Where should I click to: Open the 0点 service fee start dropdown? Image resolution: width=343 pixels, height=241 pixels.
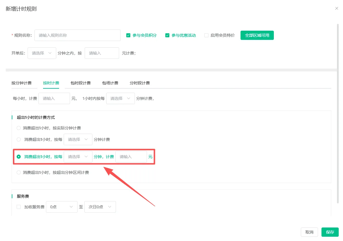(x=62, y=207)
